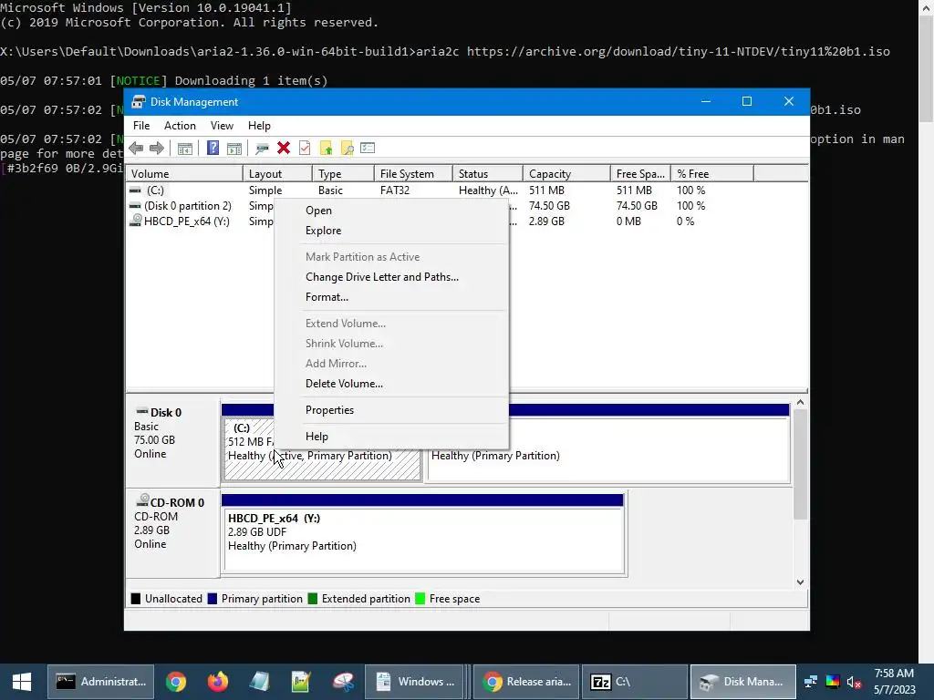Select Delete Volume… in the context menu
This screenshot has width=934, height=700.
pyautogui.click(x=391, y=384)
